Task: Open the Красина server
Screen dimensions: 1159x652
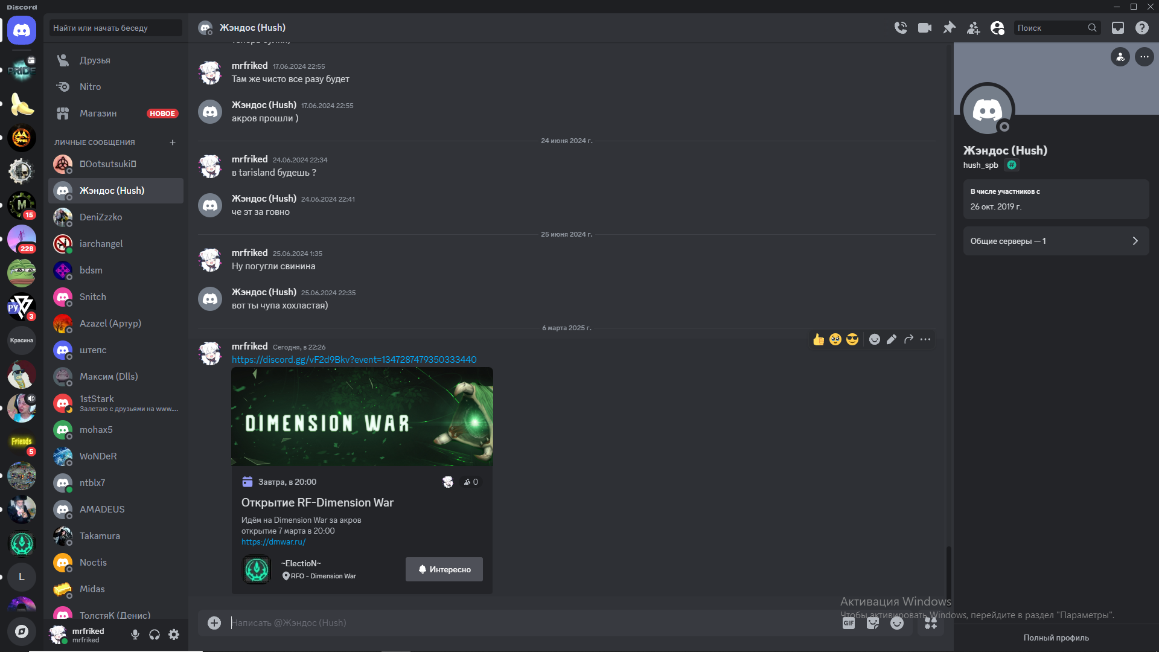Action: point(22,340)
